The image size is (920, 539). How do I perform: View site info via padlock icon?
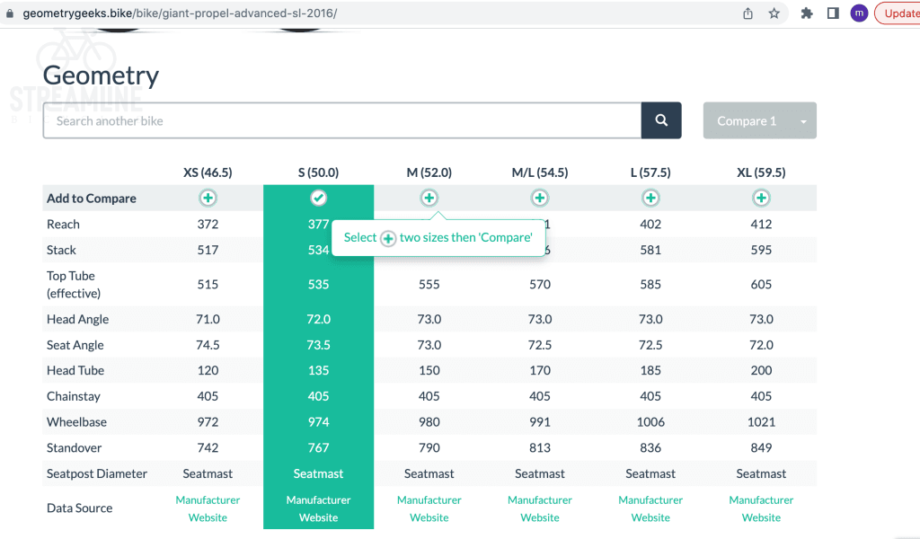(10, 14)
